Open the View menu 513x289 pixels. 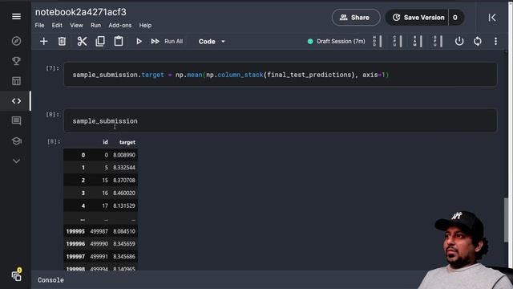coord(76,25)
